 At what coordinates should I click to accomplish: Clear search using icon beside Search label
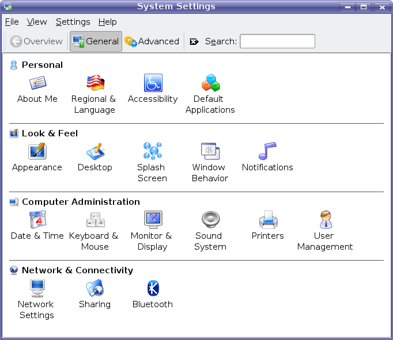[194, 41]
